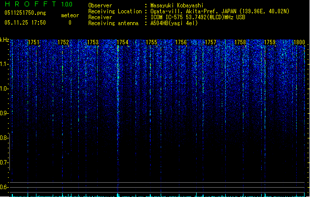Image resolution: width=310 pixels, height=197 pixels.
Task: Click the Receiving antenna label
Action: 113,23
